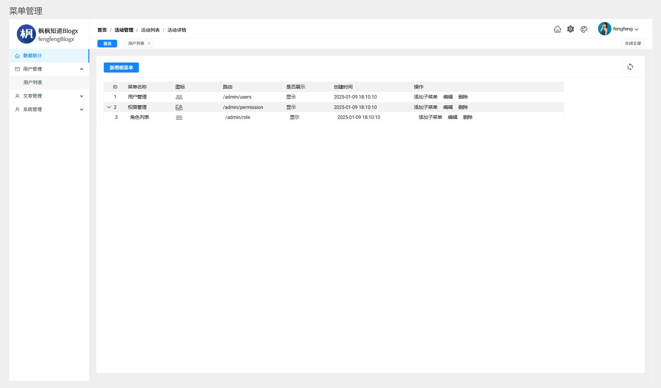Screen dimensions: 661x388
Task: Click the hamburger icon in 角色列表 row
Action: coord(179,118)
